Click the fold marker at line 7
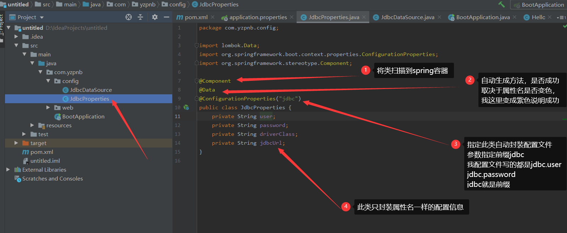The width and height of the screenshot is (567, 233). point(196,81)
